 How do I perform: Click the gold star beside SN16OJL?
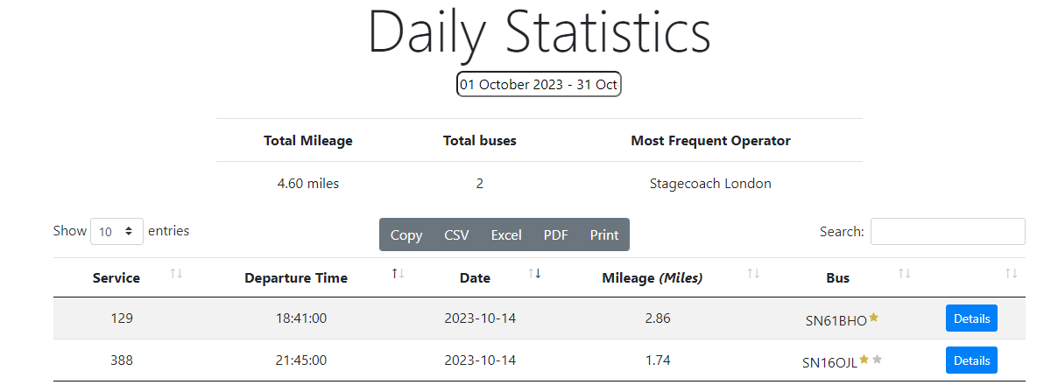tap(864, 360)
